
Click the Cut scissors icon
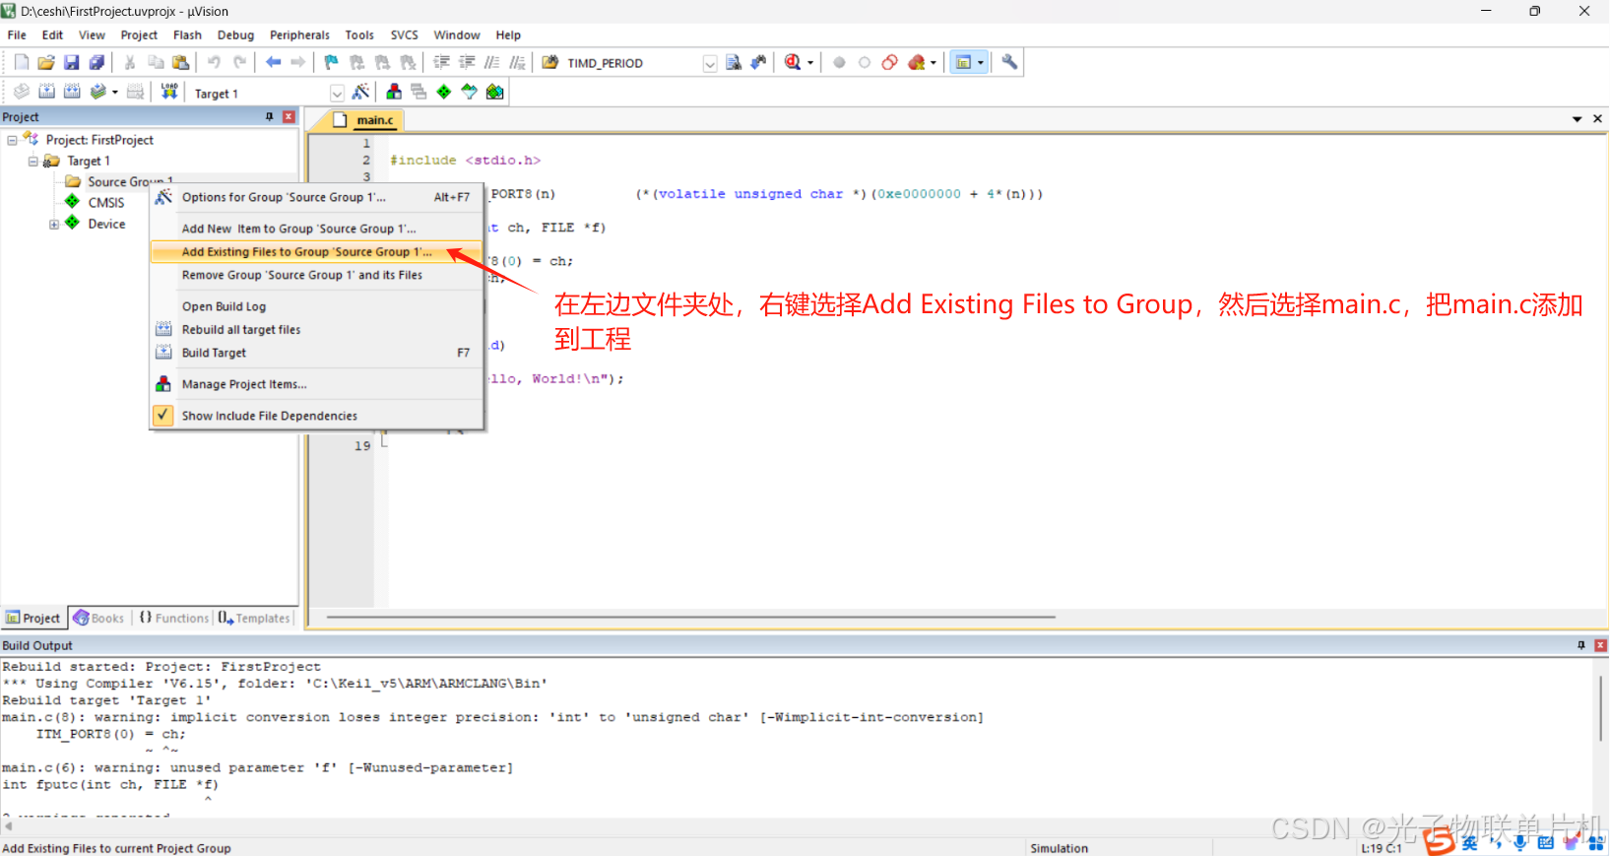129,62
